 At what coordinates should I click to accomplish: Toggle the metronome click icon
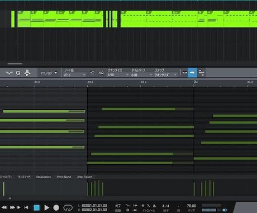[x=154, y=206]
